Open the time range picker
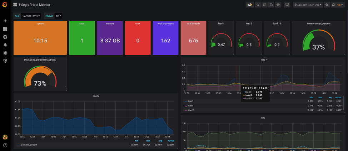348x151 pixels. [x=308, y=5]
